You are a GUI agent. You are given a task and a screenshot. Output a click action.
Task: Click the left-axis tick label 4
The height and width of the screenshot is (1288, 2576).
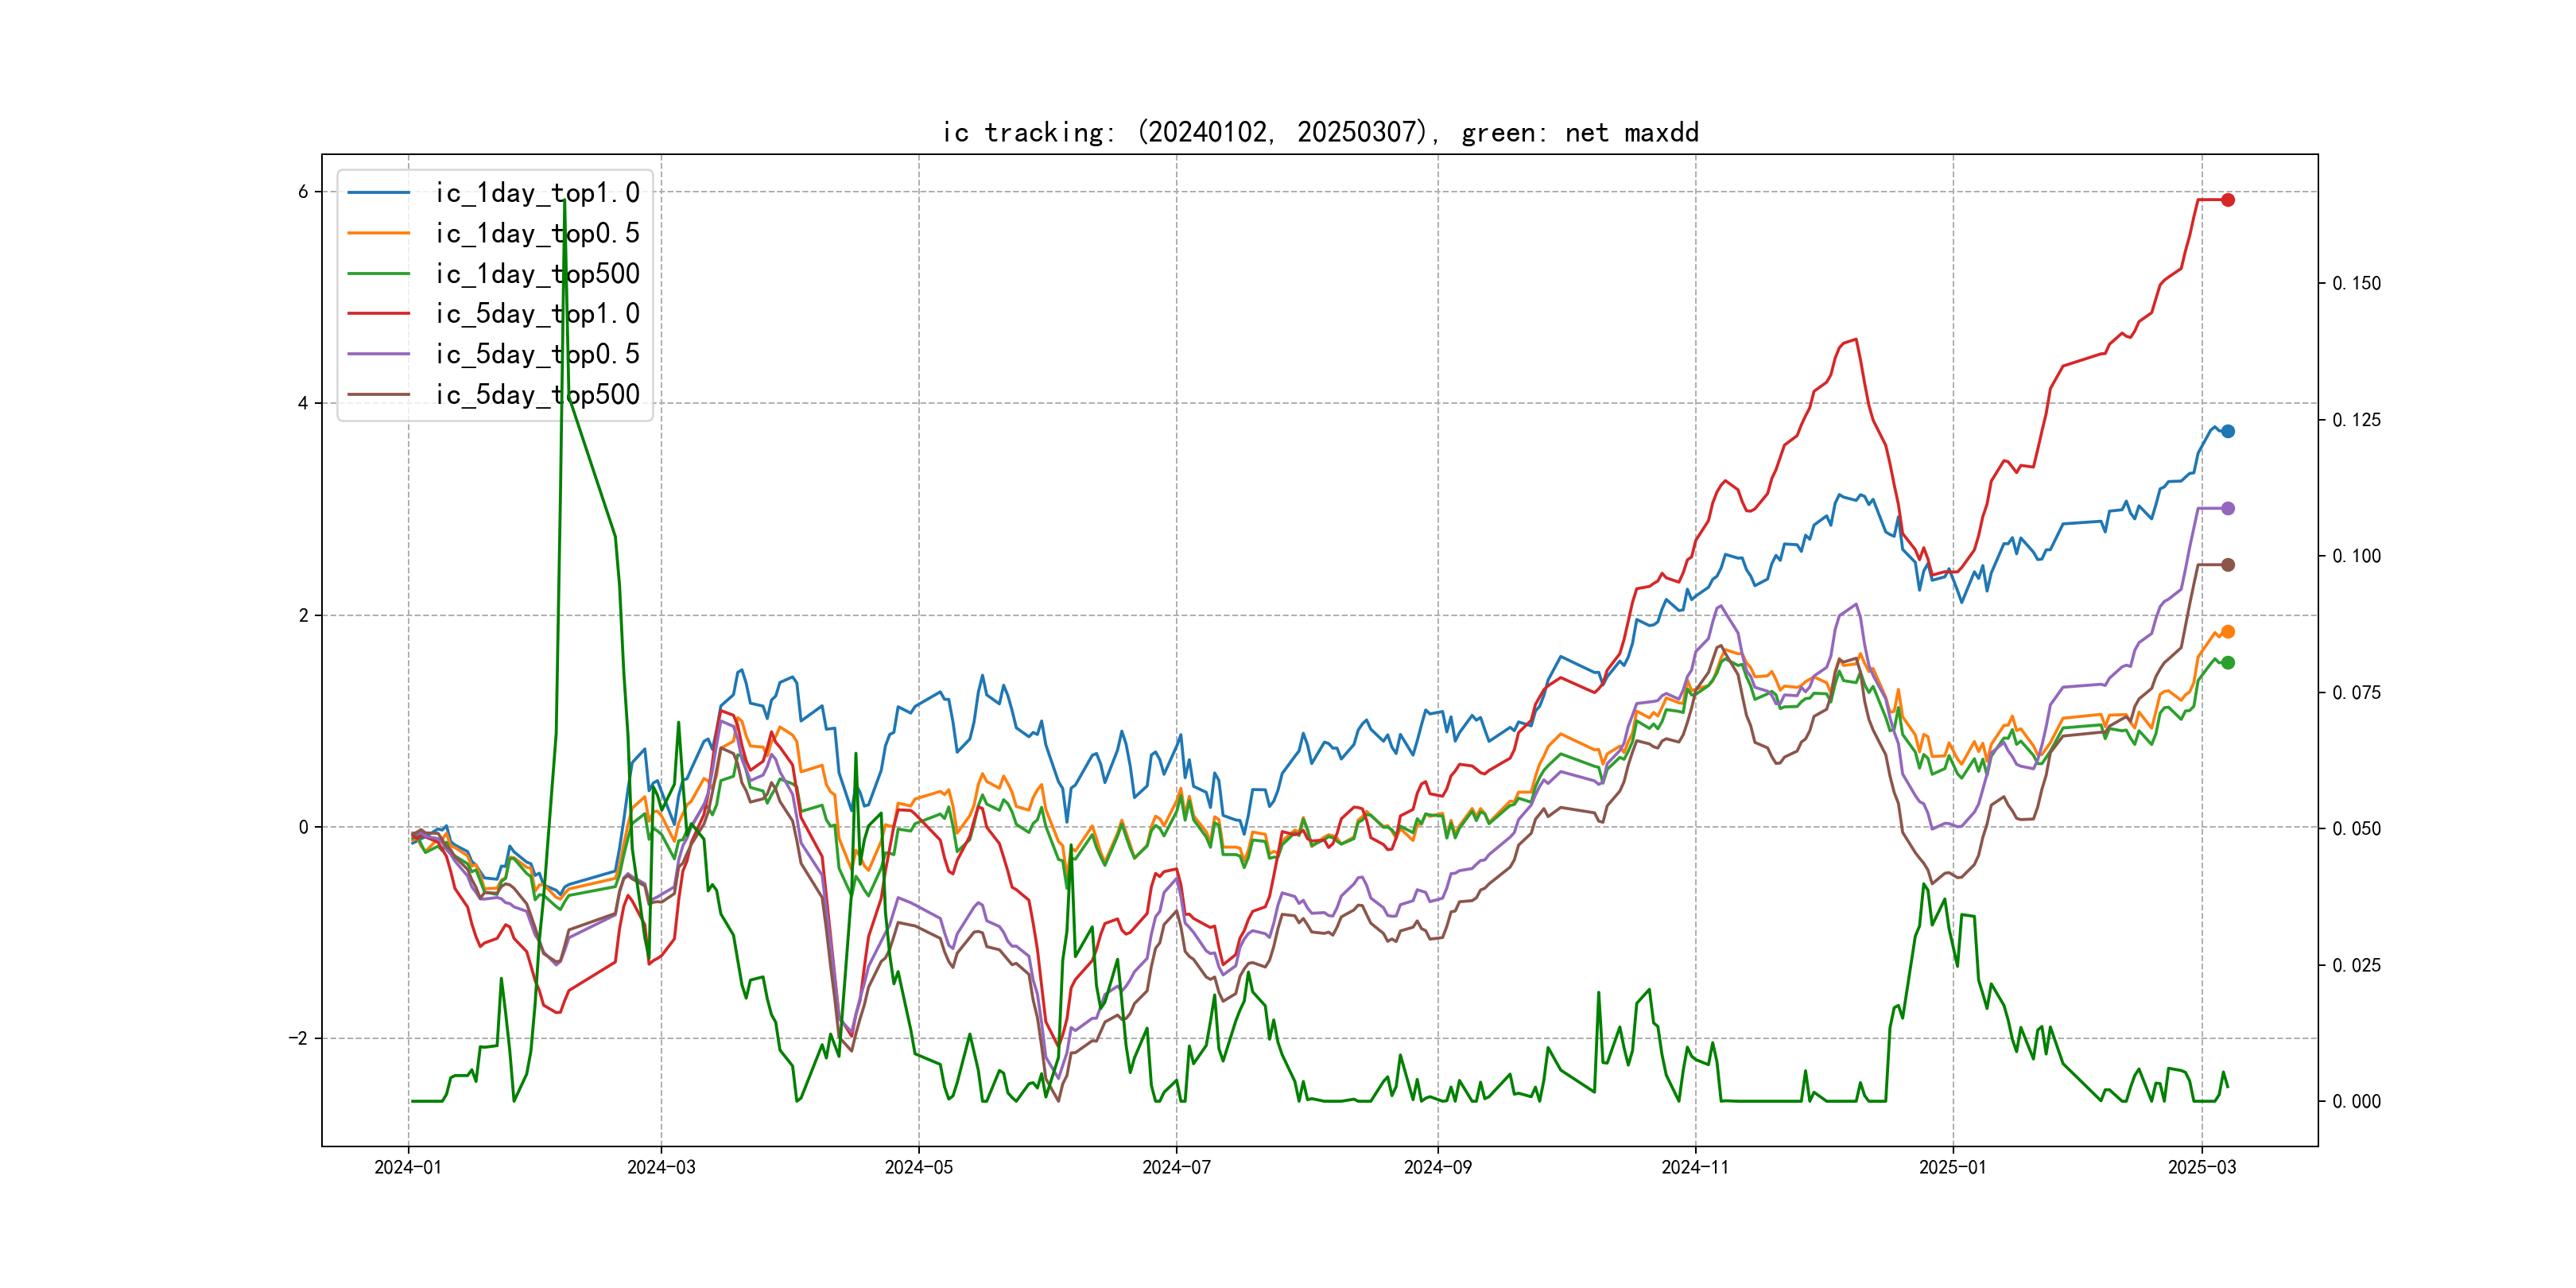pos(303,404)
